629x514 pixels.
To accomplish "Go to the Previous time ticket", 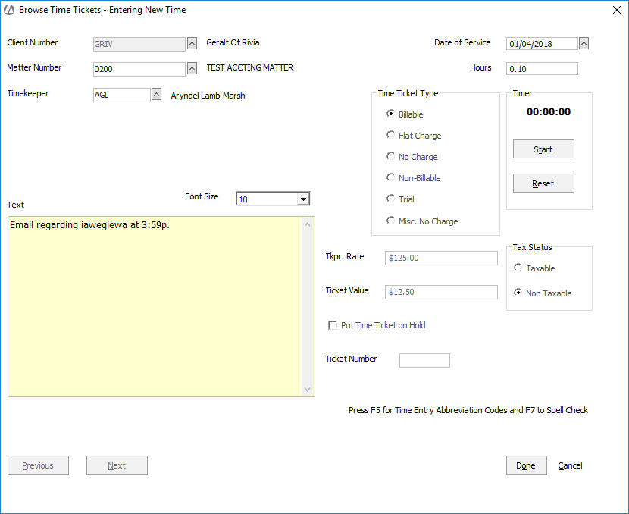I will pyautogui.click(x=38, y=465).
